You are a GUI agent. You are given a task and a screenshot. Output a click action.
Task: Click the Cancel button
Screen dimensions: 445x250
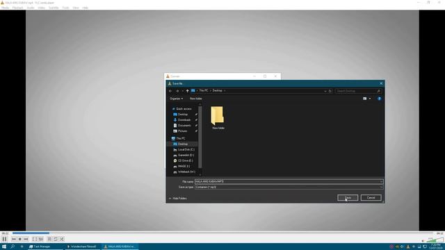coord(371,198)
